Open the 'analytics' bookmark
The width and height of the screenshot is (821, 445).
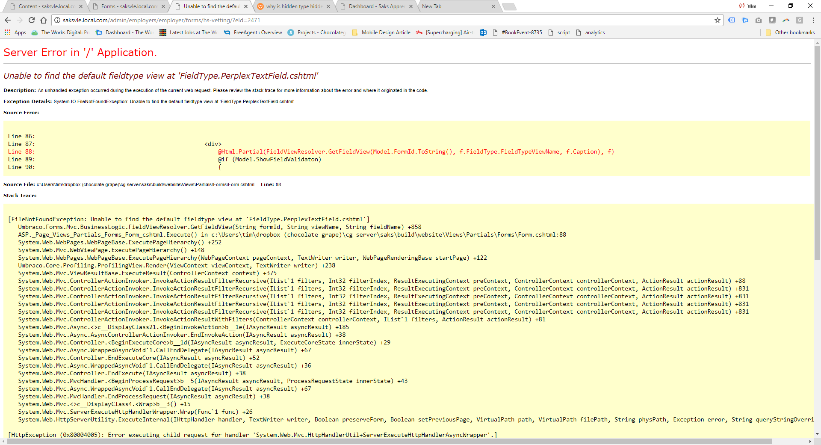(x=591, y=33)
